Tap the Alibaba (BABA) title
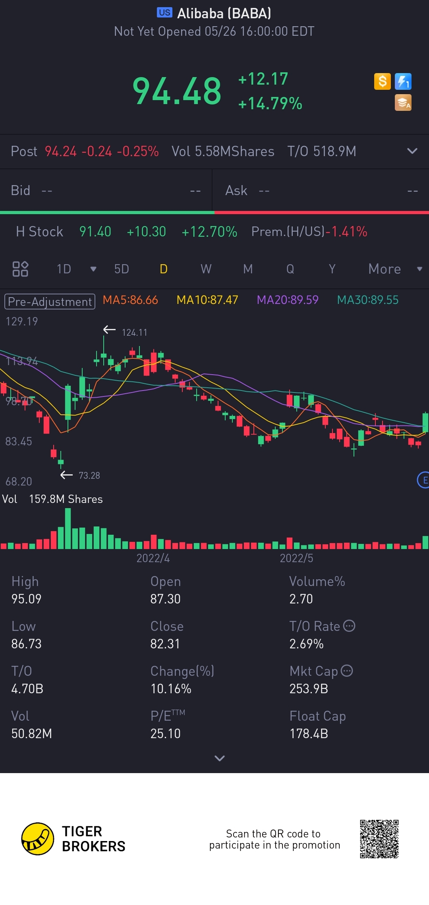 224,14
